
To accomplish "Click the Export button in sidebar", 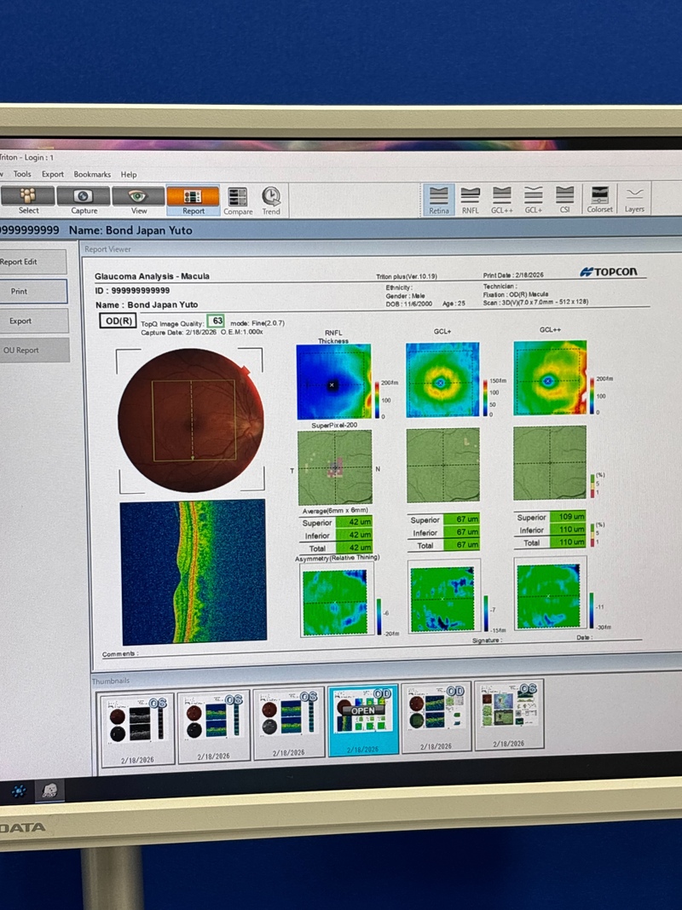I will click(21, 321).
